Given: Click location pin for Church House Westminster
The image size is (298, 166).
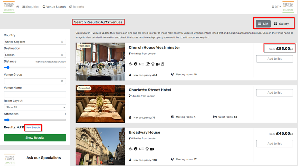Looking at the screenshot, I should coord(130,54).
